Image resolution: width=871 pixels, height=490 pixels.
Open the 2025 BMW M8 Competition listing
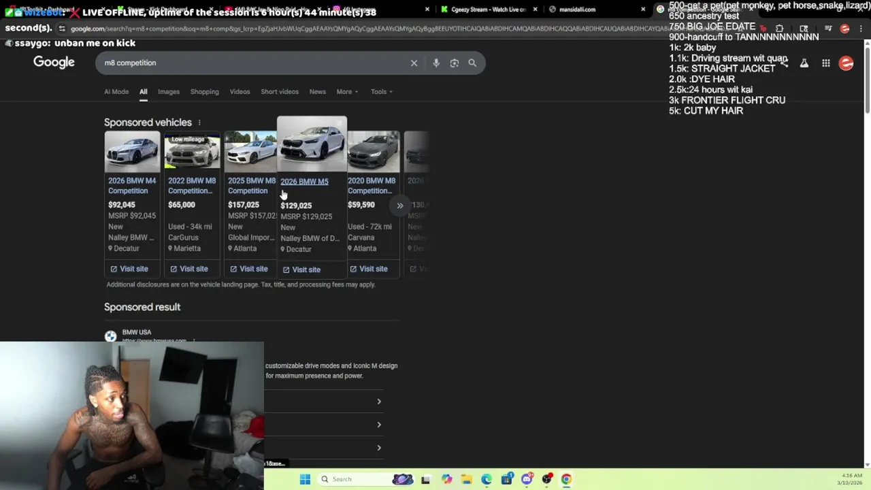(252, 186)
